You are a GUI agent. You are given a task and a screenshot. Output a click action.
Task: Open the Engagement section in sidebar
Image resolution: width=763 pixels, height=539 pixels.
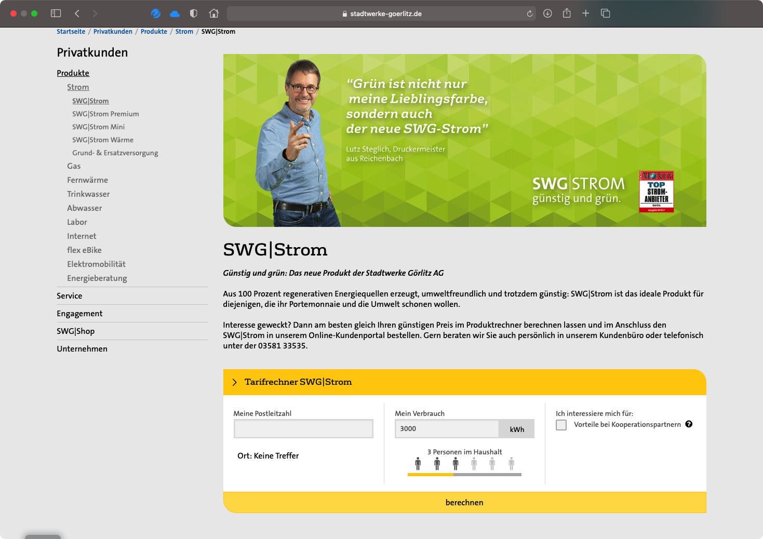tap(79, 314)
